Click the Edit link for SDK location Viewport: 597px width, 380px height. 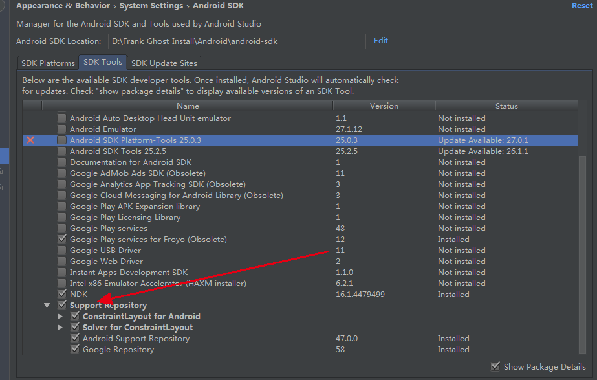click(x=381, y=41)
